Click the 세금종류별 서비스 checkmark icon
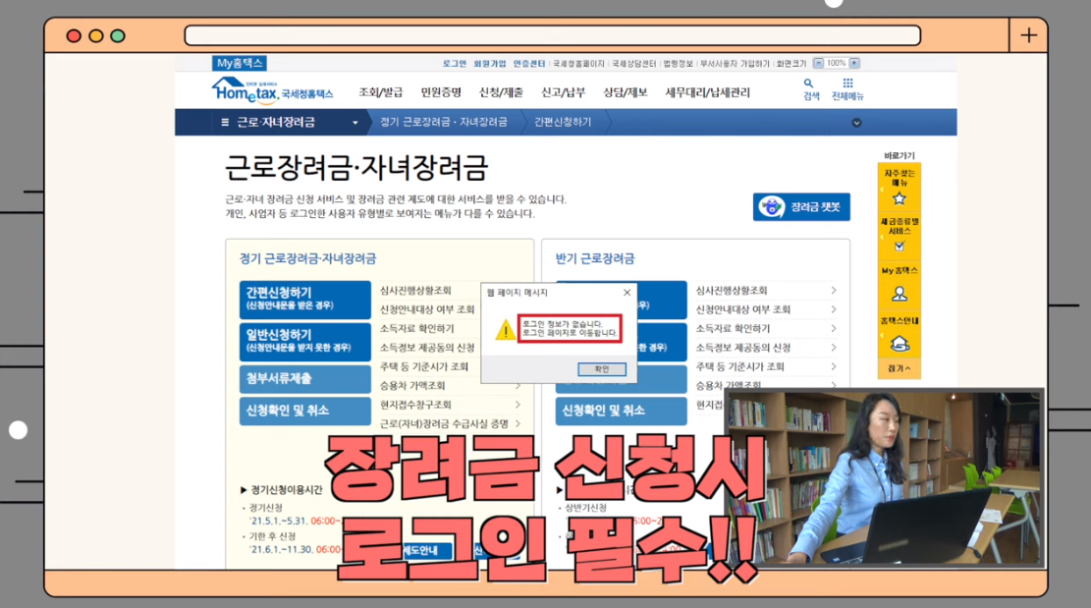This screenshot has height=608, width=1091. pyautogui.click(x=899, y=246)
